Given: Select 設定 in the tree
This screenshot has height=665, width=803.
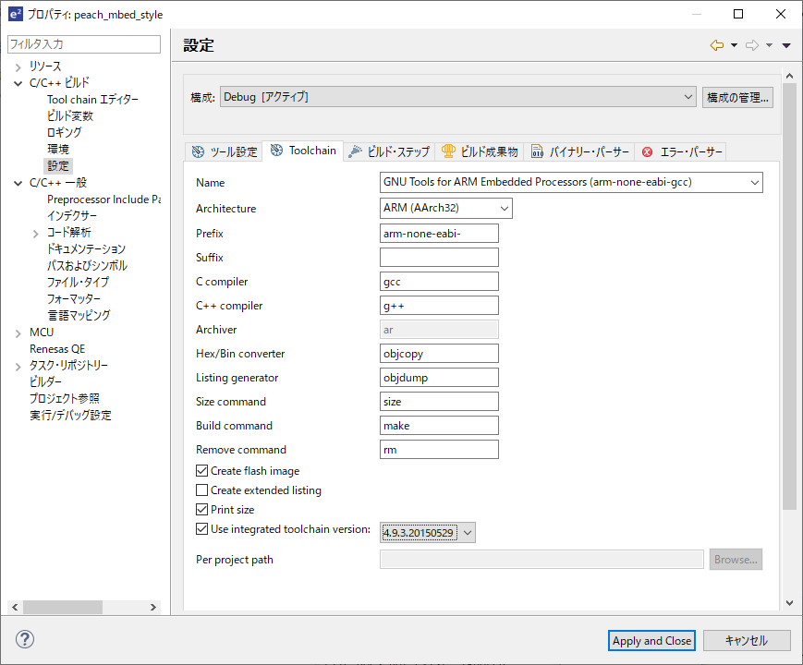Looking at the screenshot, I should (58, 166).
